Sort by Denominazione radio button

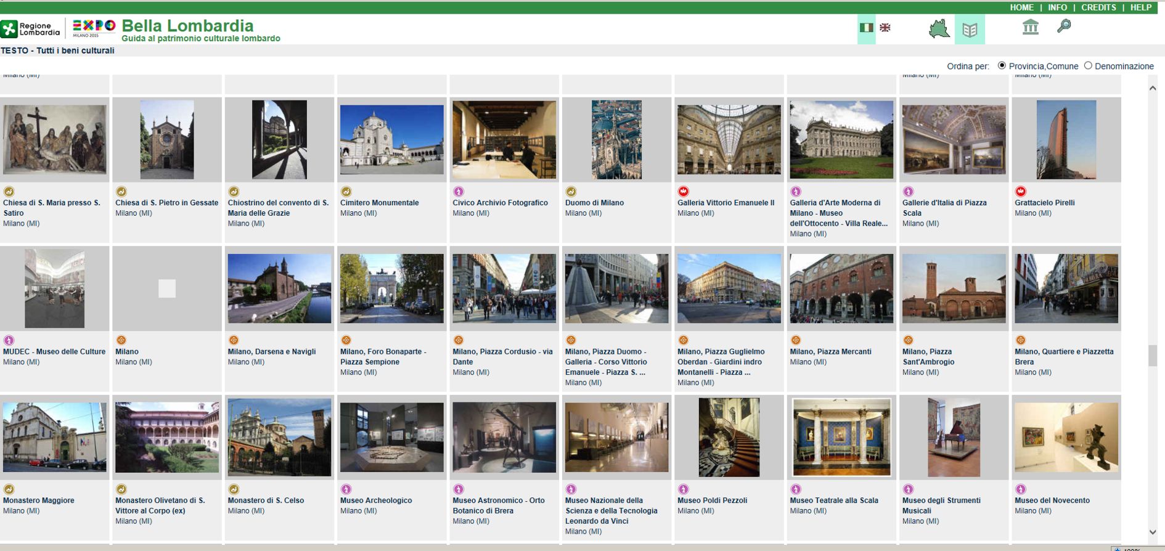1088,65
